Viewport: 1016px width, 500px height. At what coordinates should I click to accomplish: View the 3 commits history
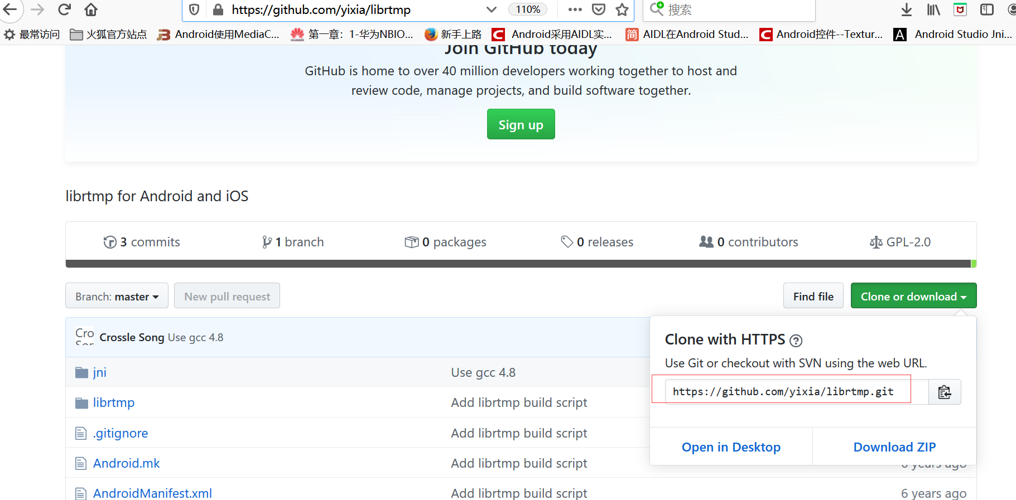[142, 242]
